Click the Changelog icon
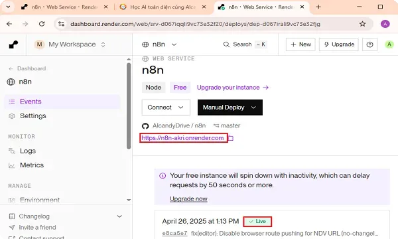This screenshot has width=398, height=239. click(x=12, y=216)
